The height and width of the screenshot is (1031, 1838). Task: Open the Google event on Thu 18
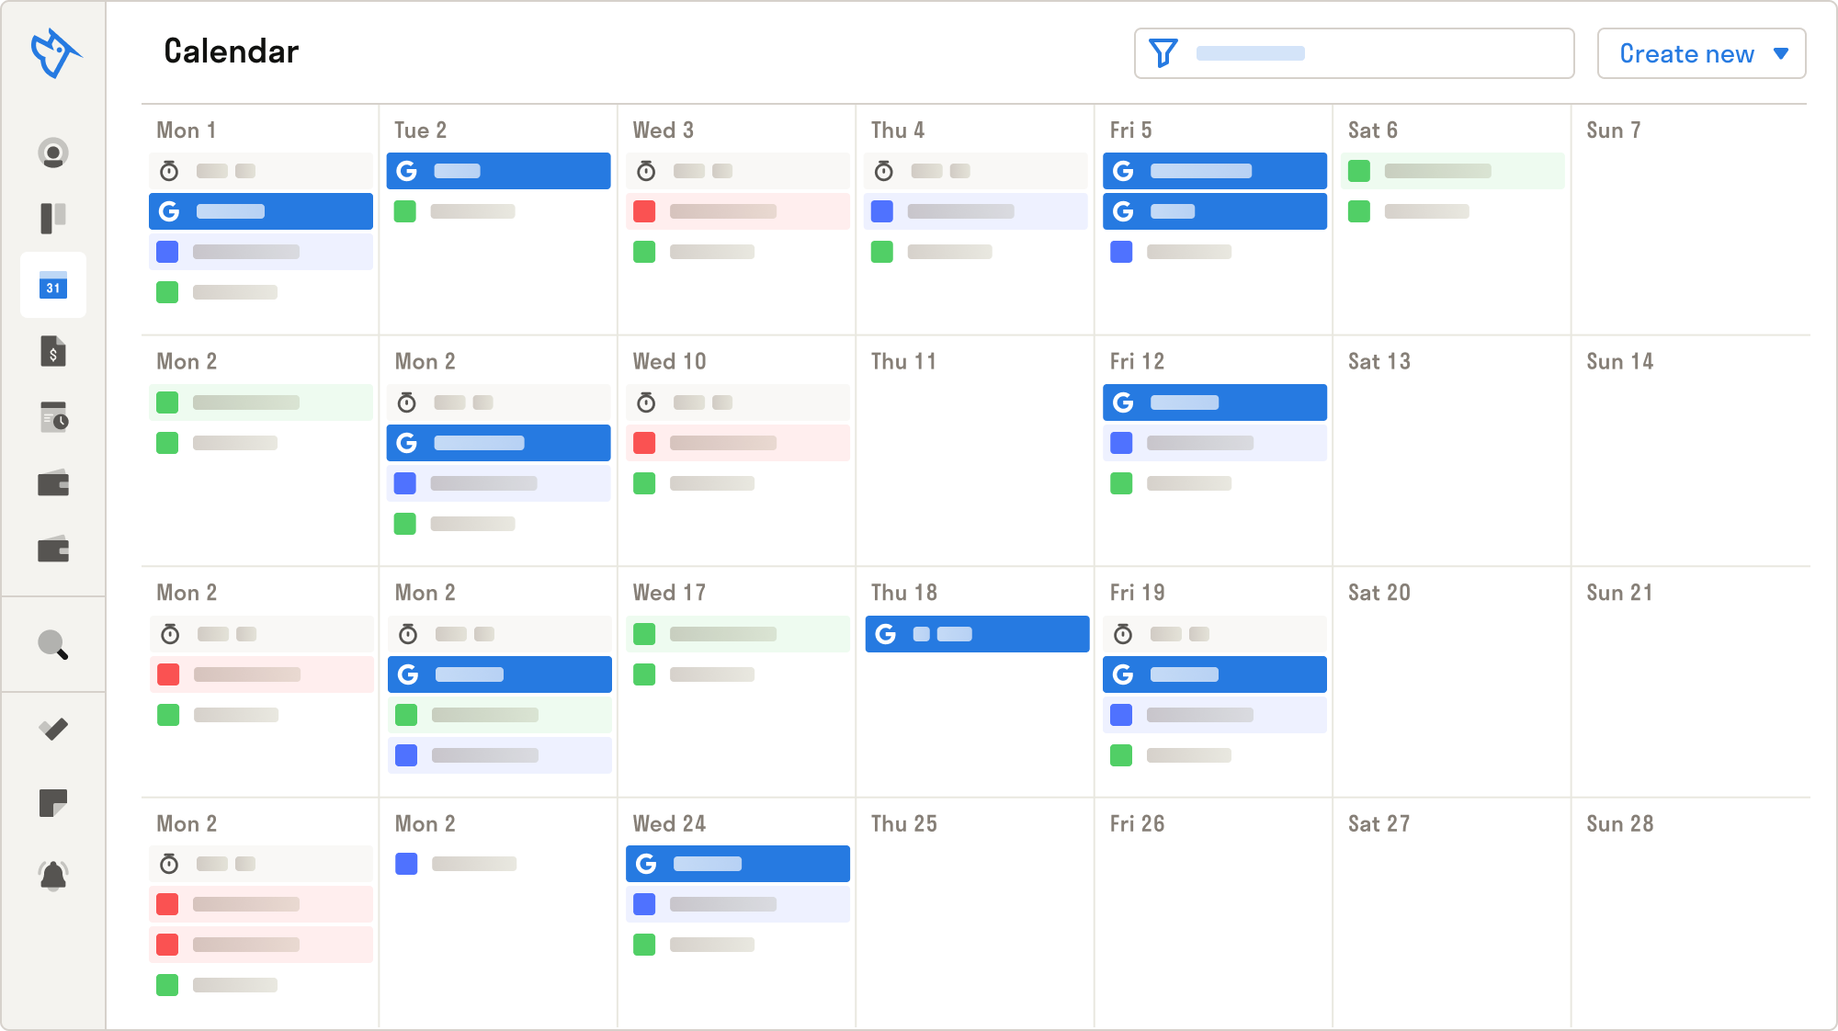tap(977, 634)
